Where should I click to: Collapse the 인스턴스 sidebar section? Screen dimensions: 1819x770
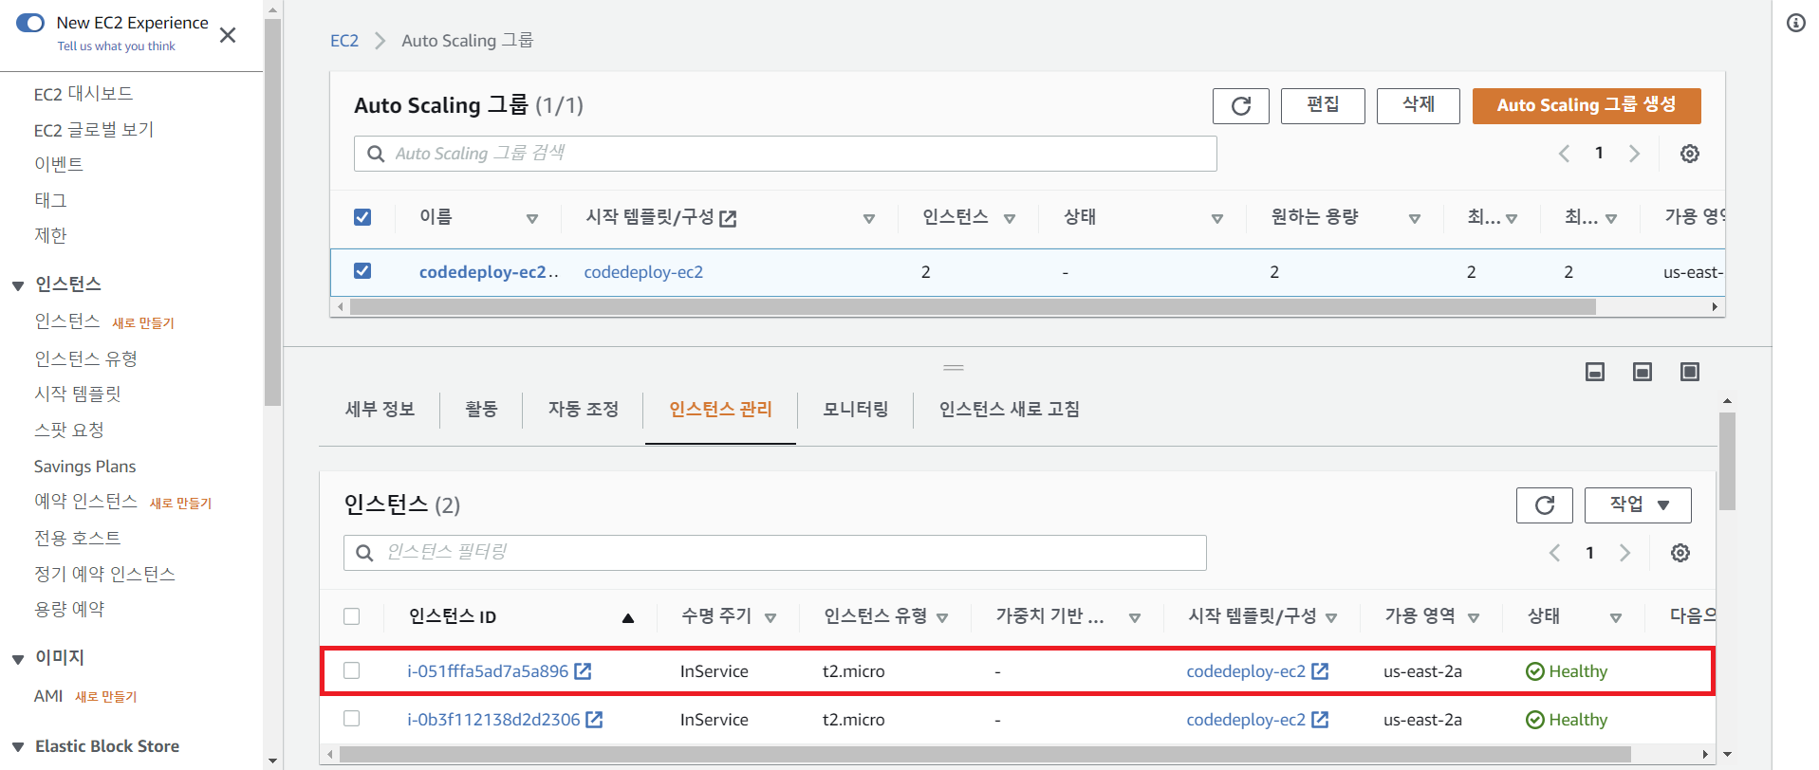[x=18, y=285]
